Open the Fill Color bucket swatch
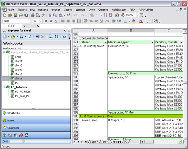This screenshot has width=188, height=149. [133, 21]
